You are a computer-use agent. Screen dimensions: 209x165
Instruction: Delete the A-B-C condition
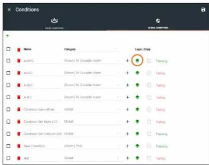pyautogui.click(x=19, y=97)
